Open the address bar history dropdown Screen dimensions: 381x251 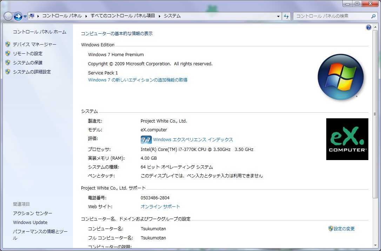point(278,16)
